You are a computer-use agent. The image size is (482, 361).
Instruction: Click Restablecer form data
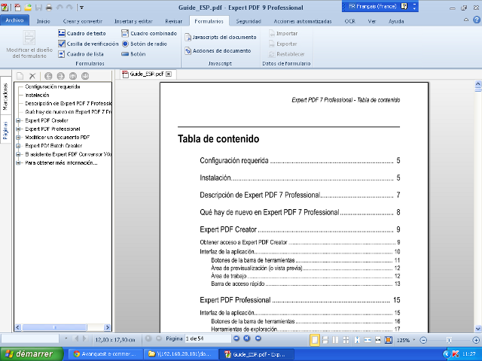286,54
